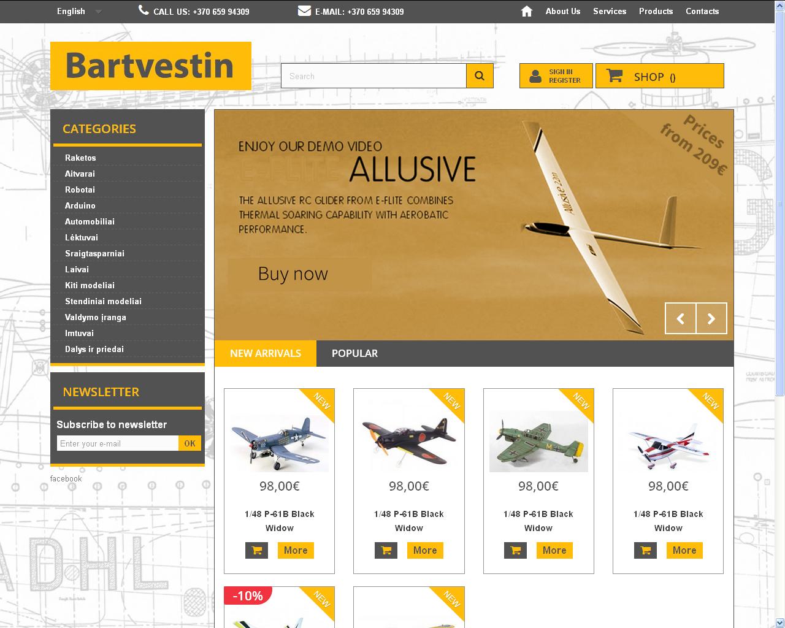
Task: Click the home icon in the top bar
Action: pos(526,11)
